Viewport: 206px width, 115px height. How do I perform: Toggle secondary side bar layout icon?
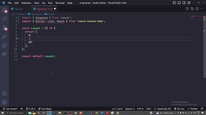click(x=184, y=3)
